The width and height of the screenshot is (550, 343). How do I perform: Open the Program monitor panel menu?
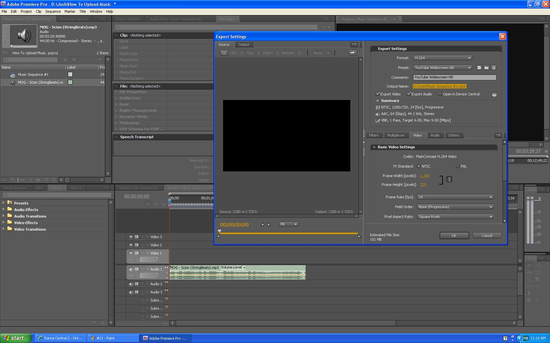click(541, 19)
